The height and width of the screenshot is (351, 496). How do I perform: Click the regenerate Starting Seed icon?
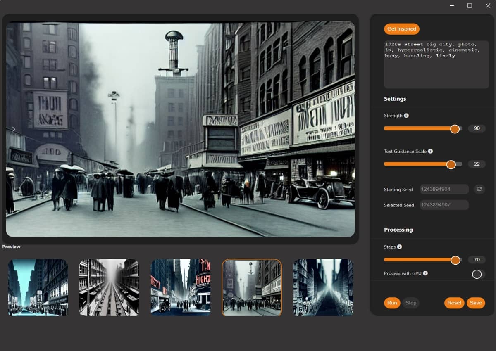click(479, 189)
